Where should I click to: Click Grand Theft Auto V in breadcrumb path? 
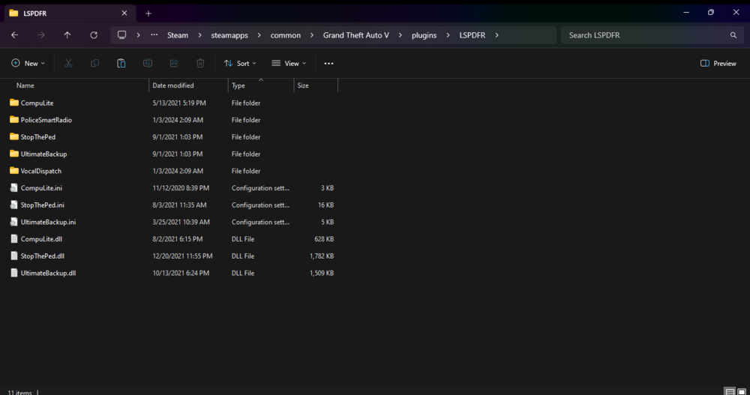[x=355, y=35]
